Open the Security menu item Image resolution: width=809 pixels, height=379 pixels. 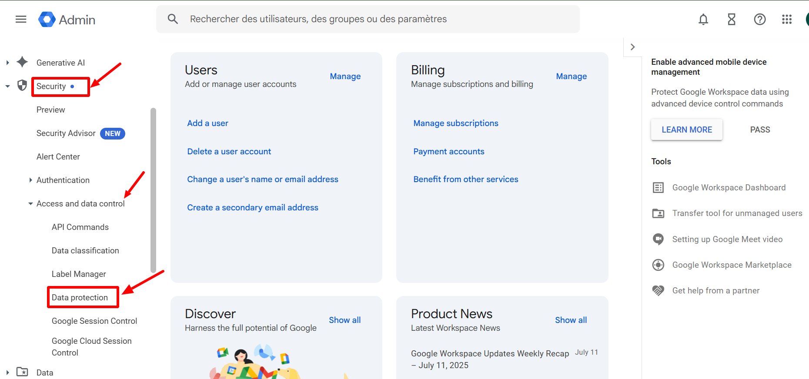[x=51, y=86]
